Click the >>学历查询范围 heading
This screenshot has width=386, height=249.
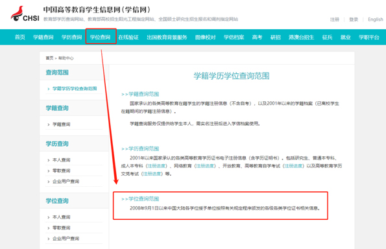click(x=140, y=148)
